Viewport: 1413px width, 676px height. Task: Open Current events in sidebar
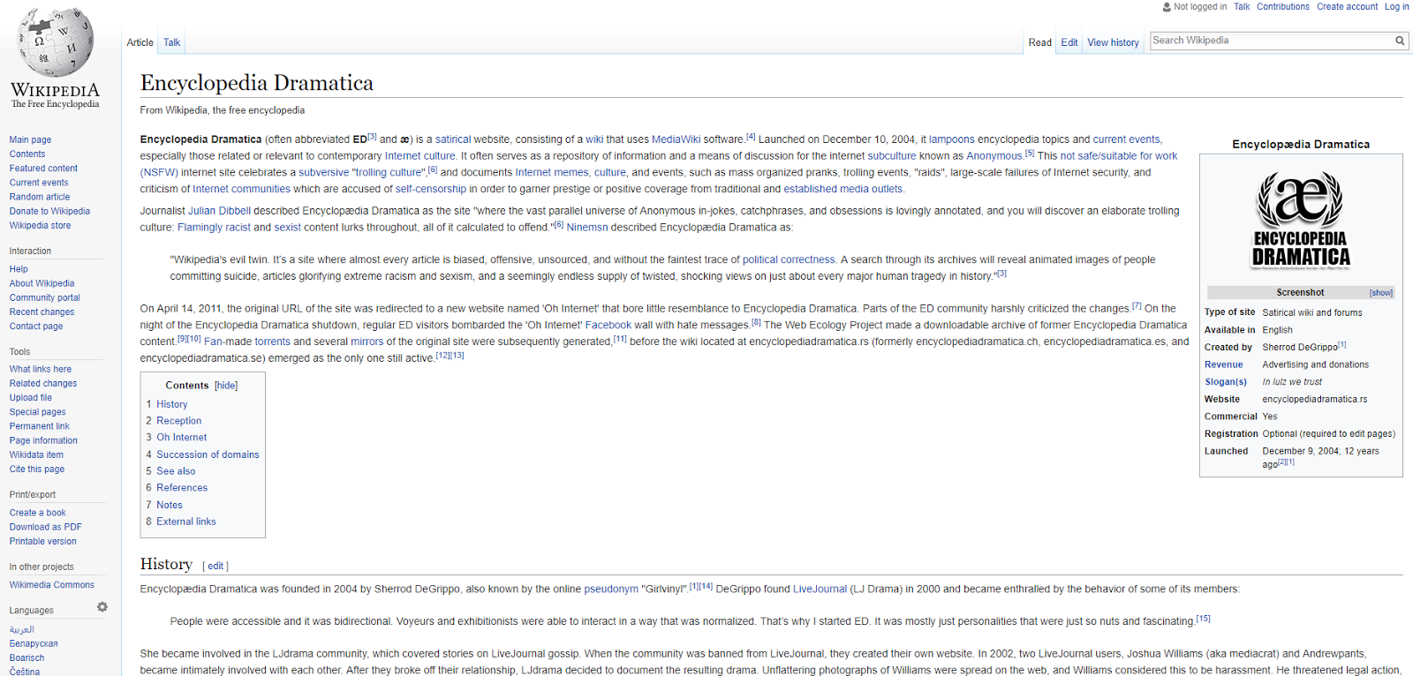[39, 183]
